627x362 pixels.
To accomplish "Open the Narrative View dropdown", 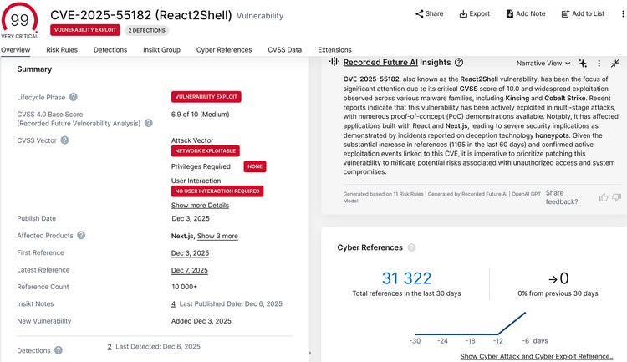I will pyautogui.click(x=543, y=63).
